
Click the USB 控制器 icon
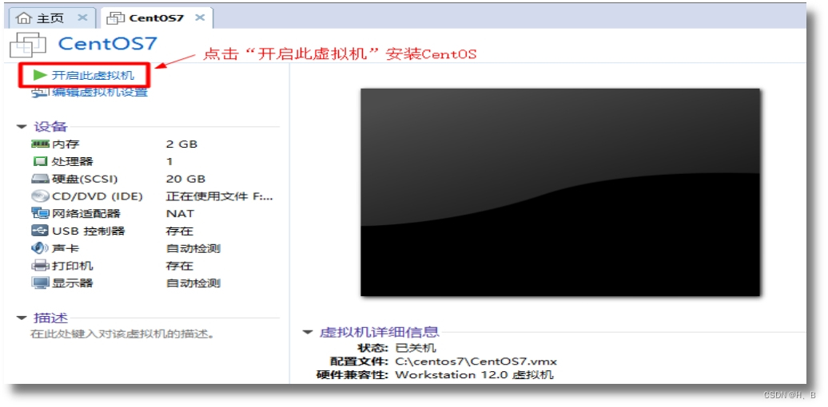[40, 231]
